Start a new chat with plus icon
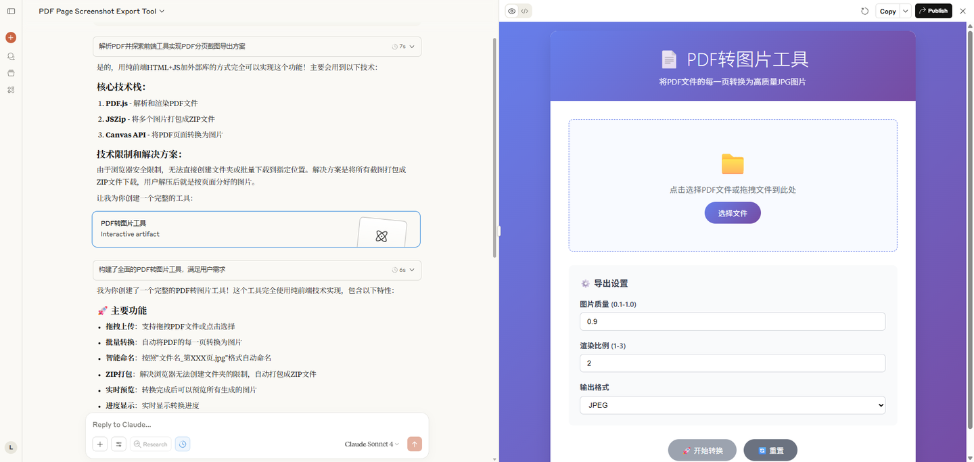974x462 pixels. [11, 38]
